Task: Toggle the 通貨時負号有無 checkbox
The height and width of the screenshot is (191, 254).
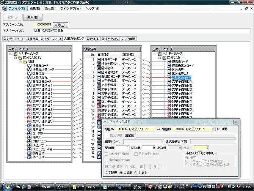Action: click(x=107, y=160)
